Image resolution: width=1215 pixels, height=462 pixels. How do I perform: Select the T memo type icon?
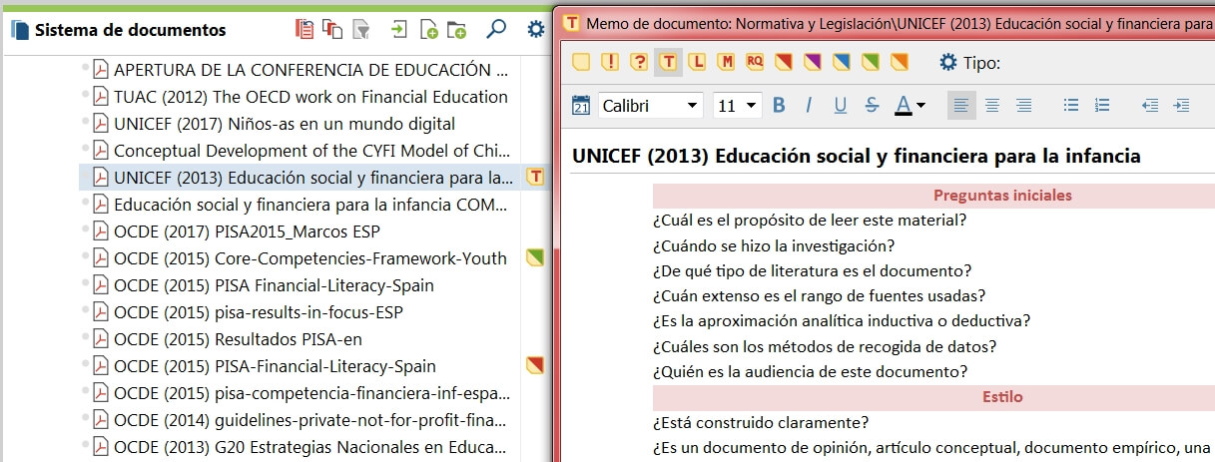tap(668, 63)
